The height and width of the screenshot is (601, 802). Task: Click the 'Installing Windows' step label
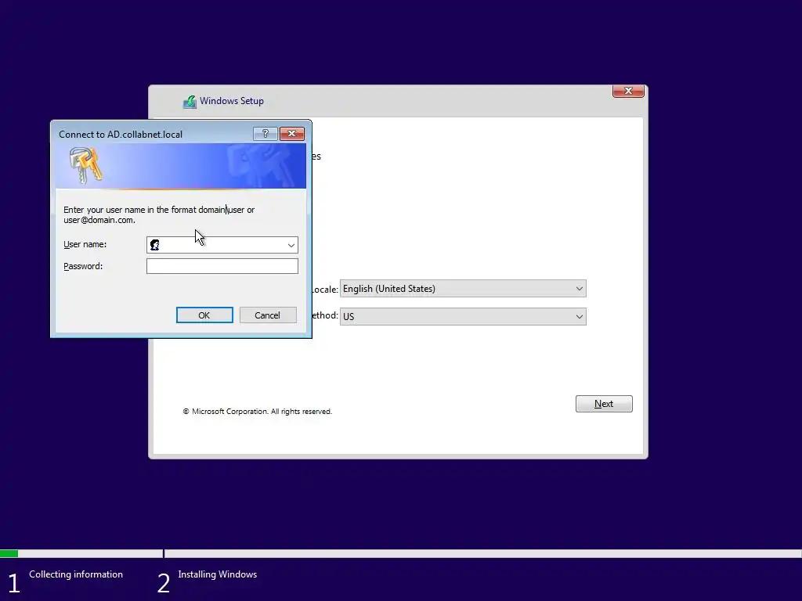(218, 574)
